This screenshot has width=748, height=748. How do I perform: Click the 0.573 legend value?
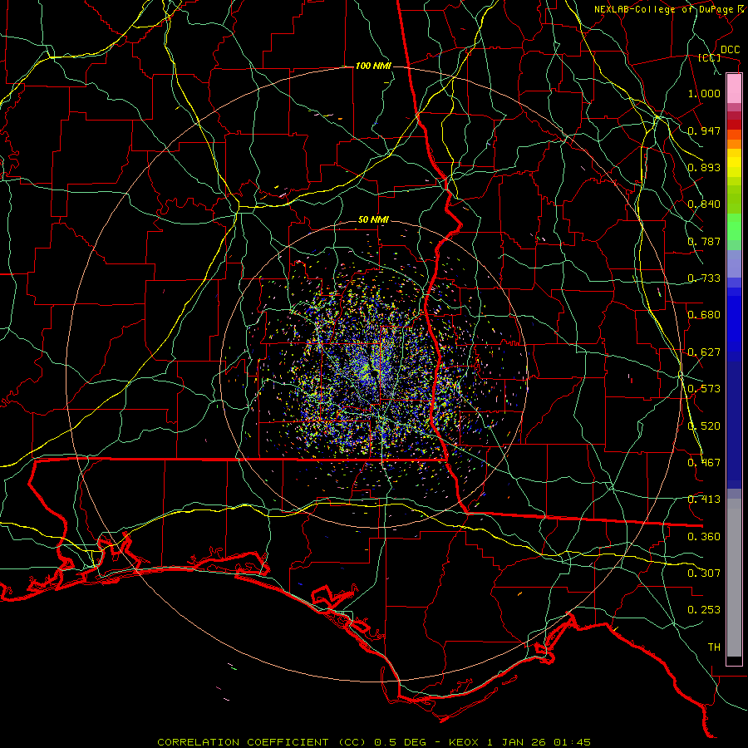tap(704, 389)
